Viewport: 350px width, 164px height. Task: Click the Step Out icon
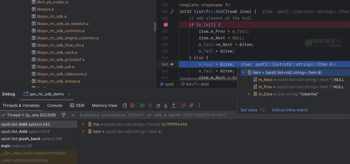[173, 106]
